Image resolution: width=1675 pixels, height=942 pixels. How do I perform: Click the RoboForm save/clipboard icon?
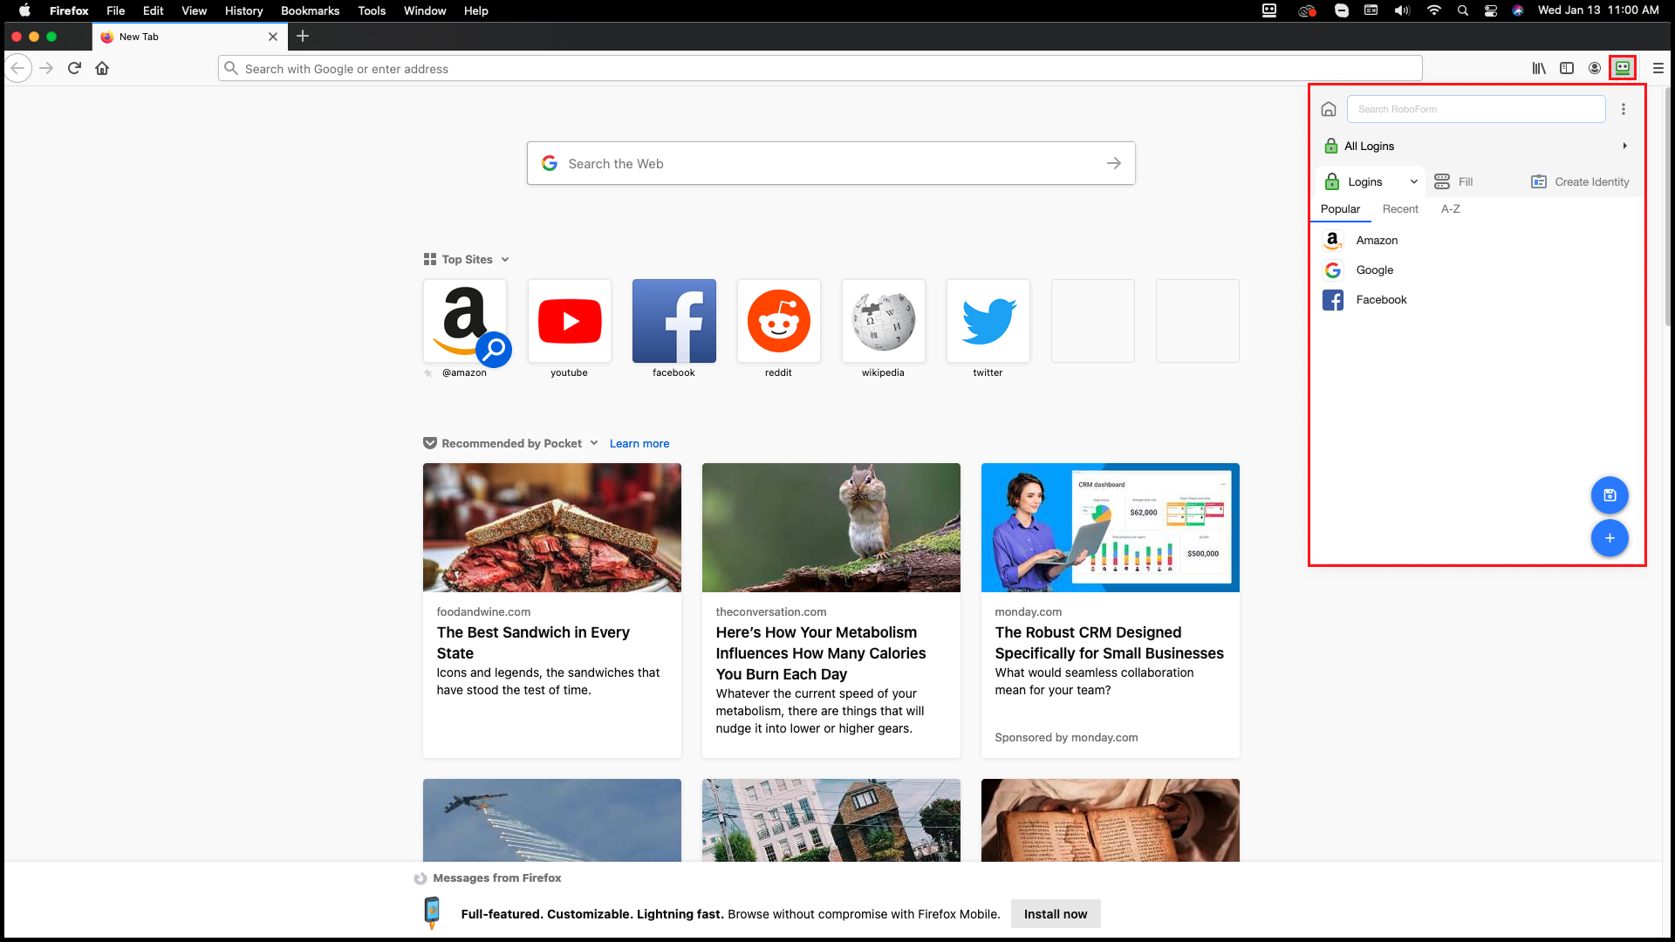tap(1610, 495)
